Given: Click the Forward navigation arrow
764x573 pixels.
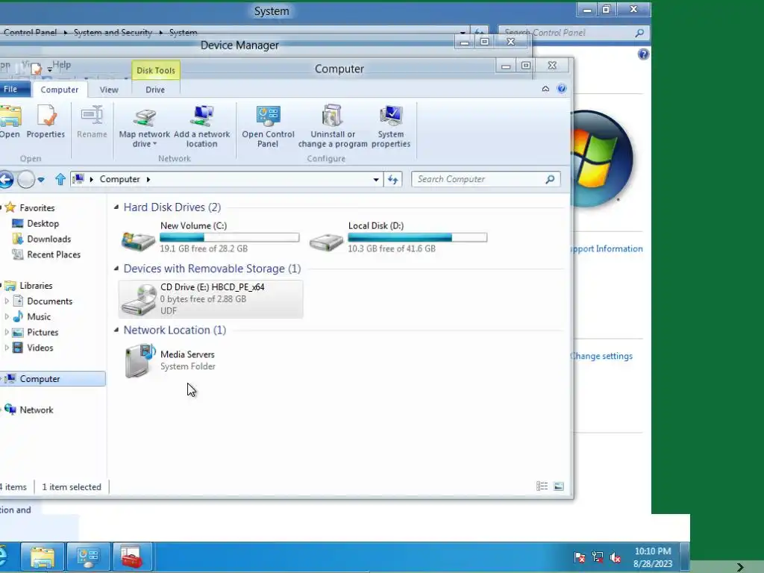Looking at the screenshot, I should tap(26, 179).
